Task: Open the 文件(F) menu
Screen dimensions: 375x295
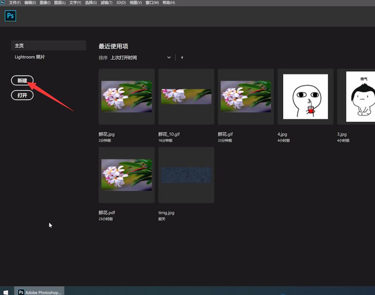Action: pos(15,3)
